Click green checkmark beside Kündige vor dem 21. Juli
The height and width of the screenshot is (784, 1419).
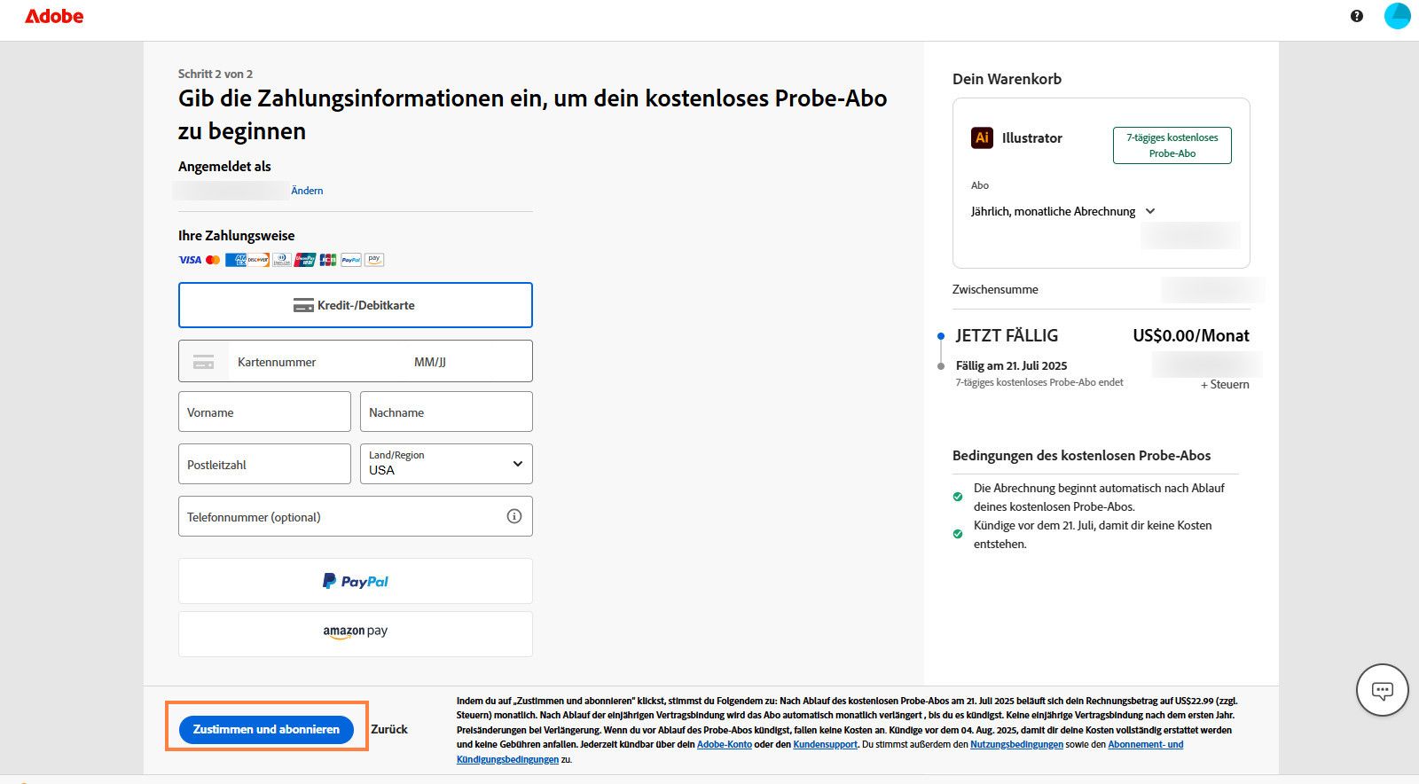958,534
